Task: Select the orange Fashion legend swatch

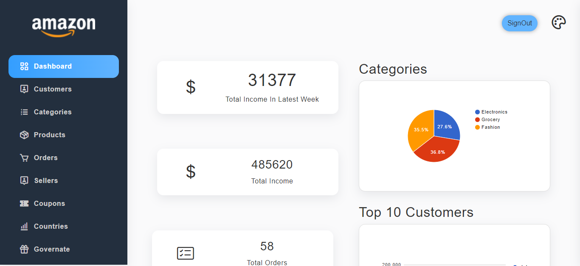Action: coord(477,127)
